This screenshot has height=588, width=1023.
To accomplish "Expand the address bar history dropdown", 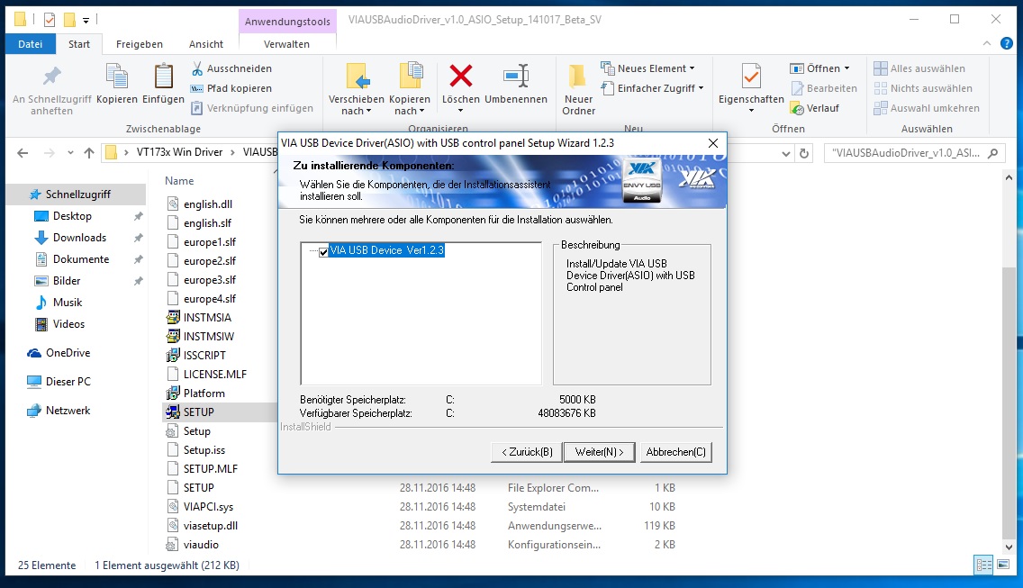I will click(x=785, y=153).
